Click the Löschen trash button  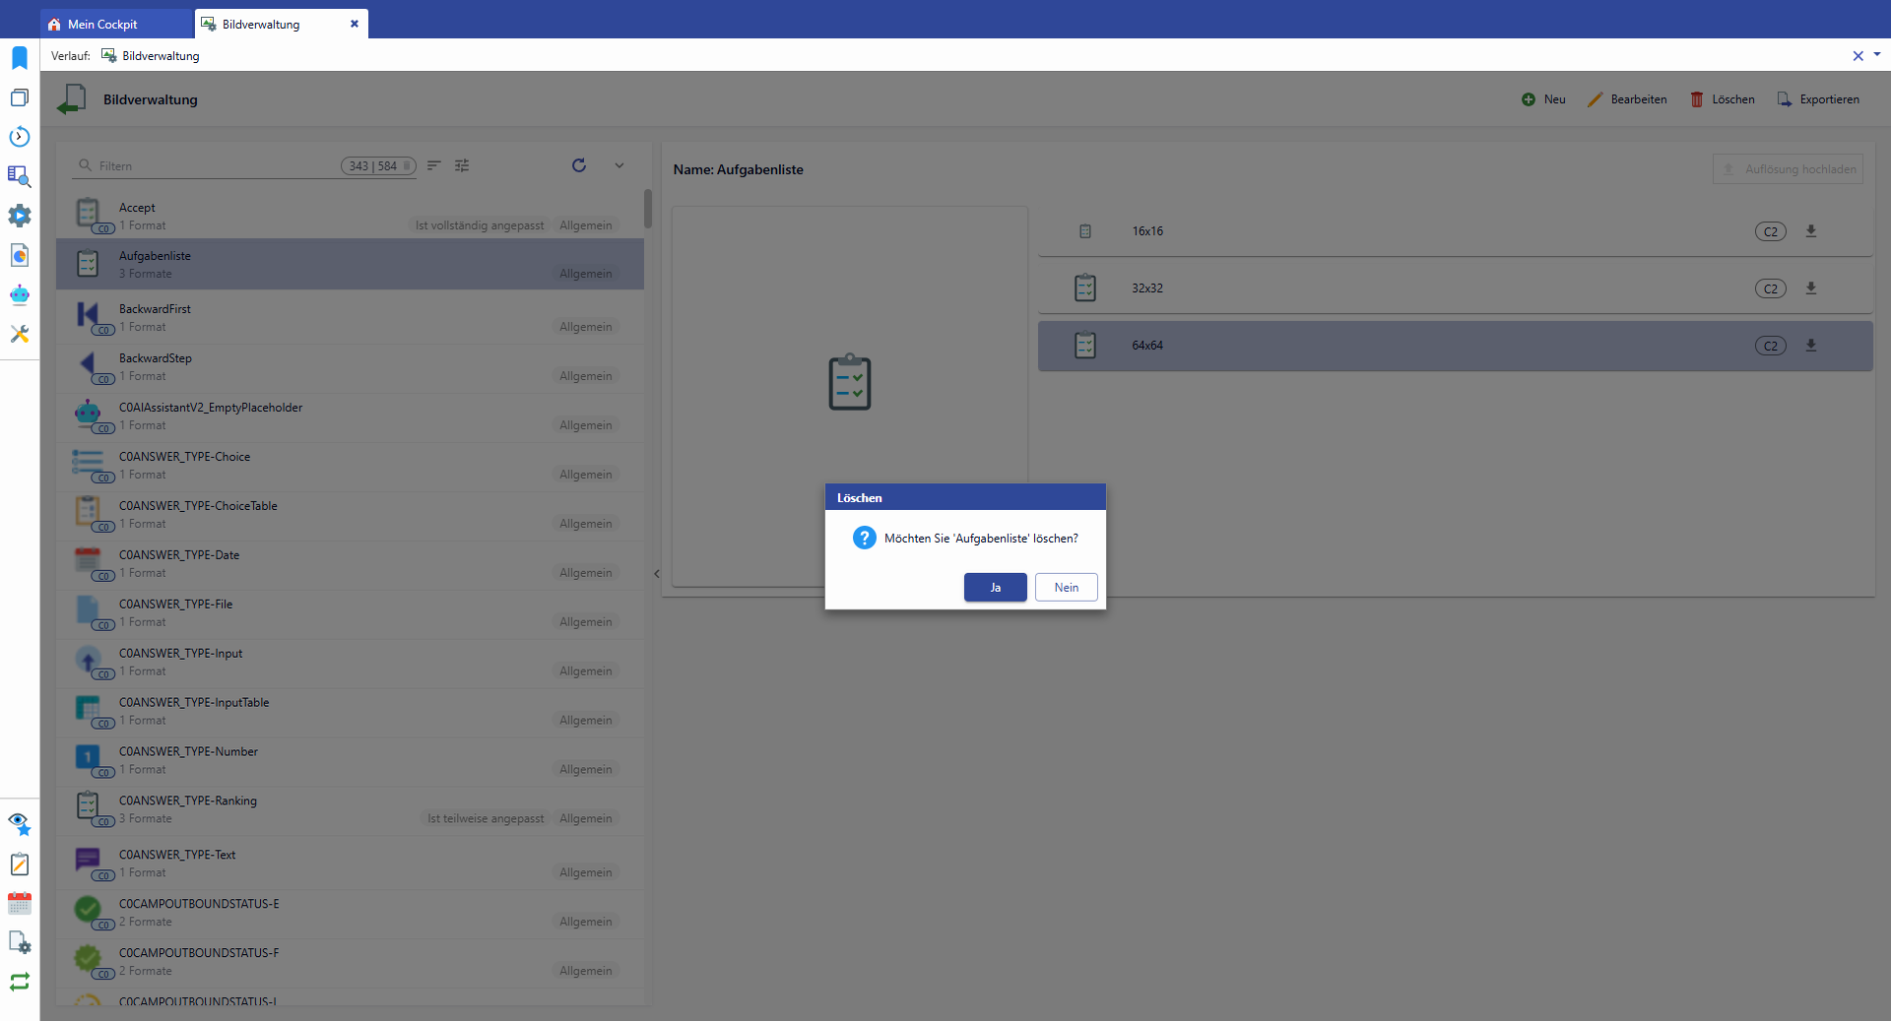pyautogui.click(x=1723, y=99)
